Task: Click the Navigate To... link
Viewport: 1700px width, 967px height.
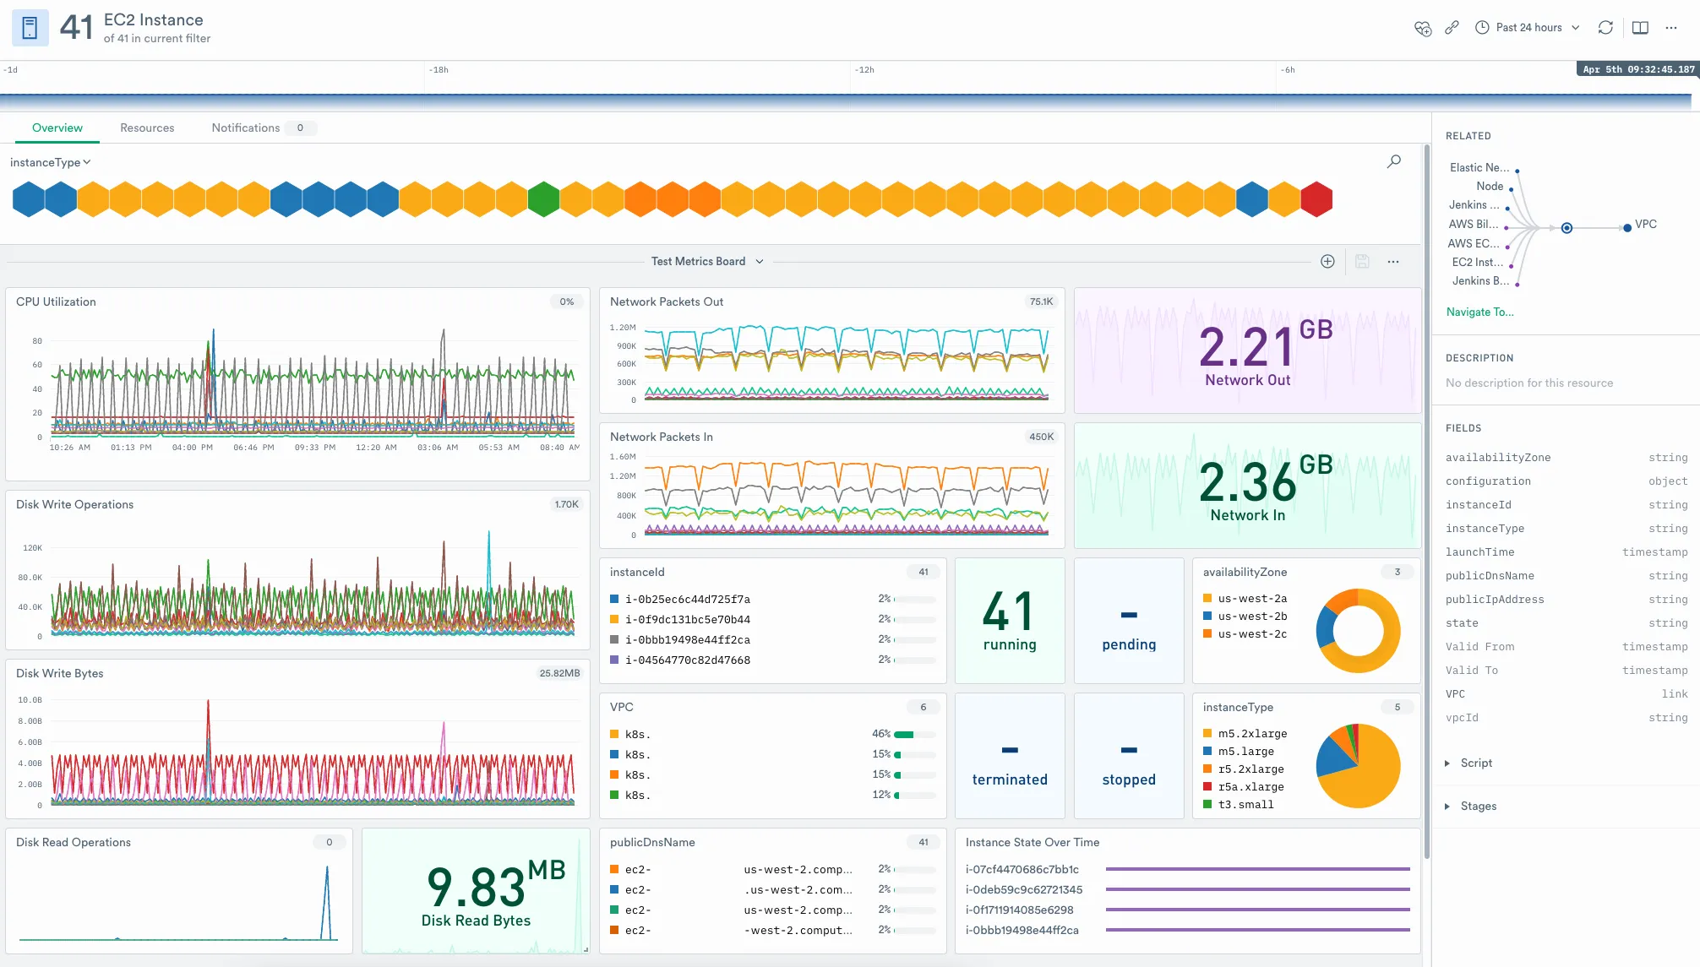Action: click(x=1479, y=312)
